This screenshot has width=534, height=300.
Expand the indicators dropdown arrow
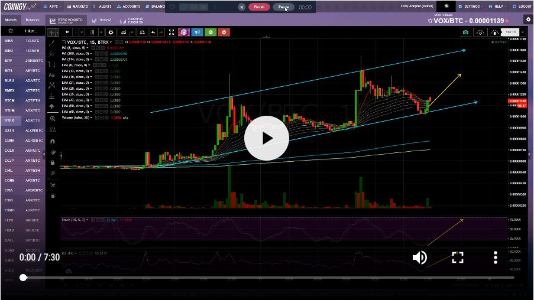point(132,32)
